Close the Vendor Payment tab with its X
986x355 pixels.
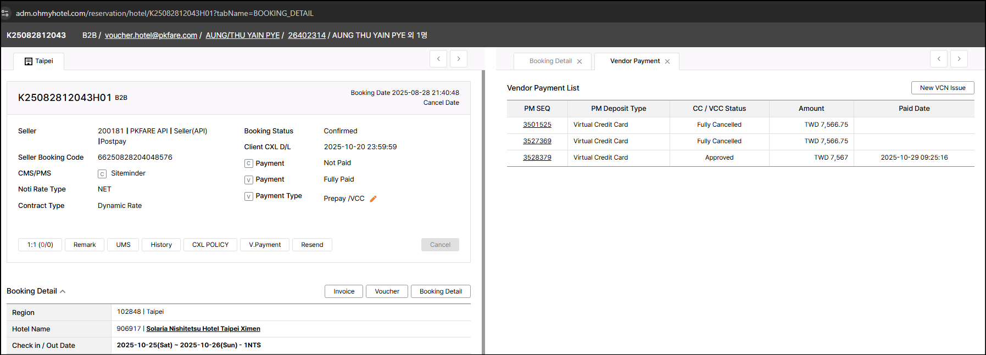click(667, 61)
